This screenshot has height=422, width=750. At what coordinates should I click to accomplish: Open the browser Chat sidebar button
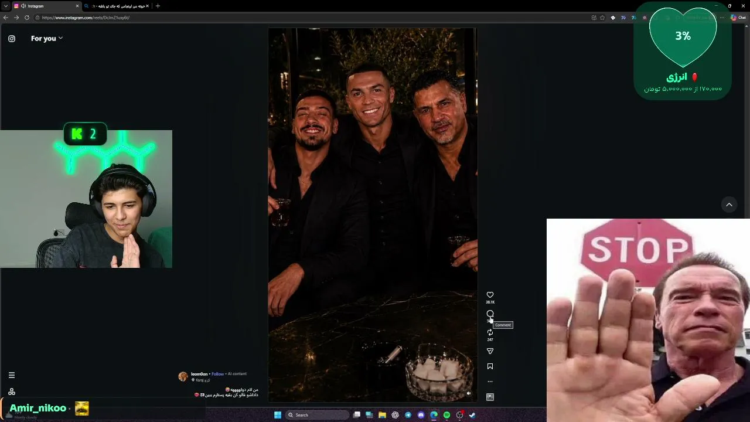[x=738, y=18]
